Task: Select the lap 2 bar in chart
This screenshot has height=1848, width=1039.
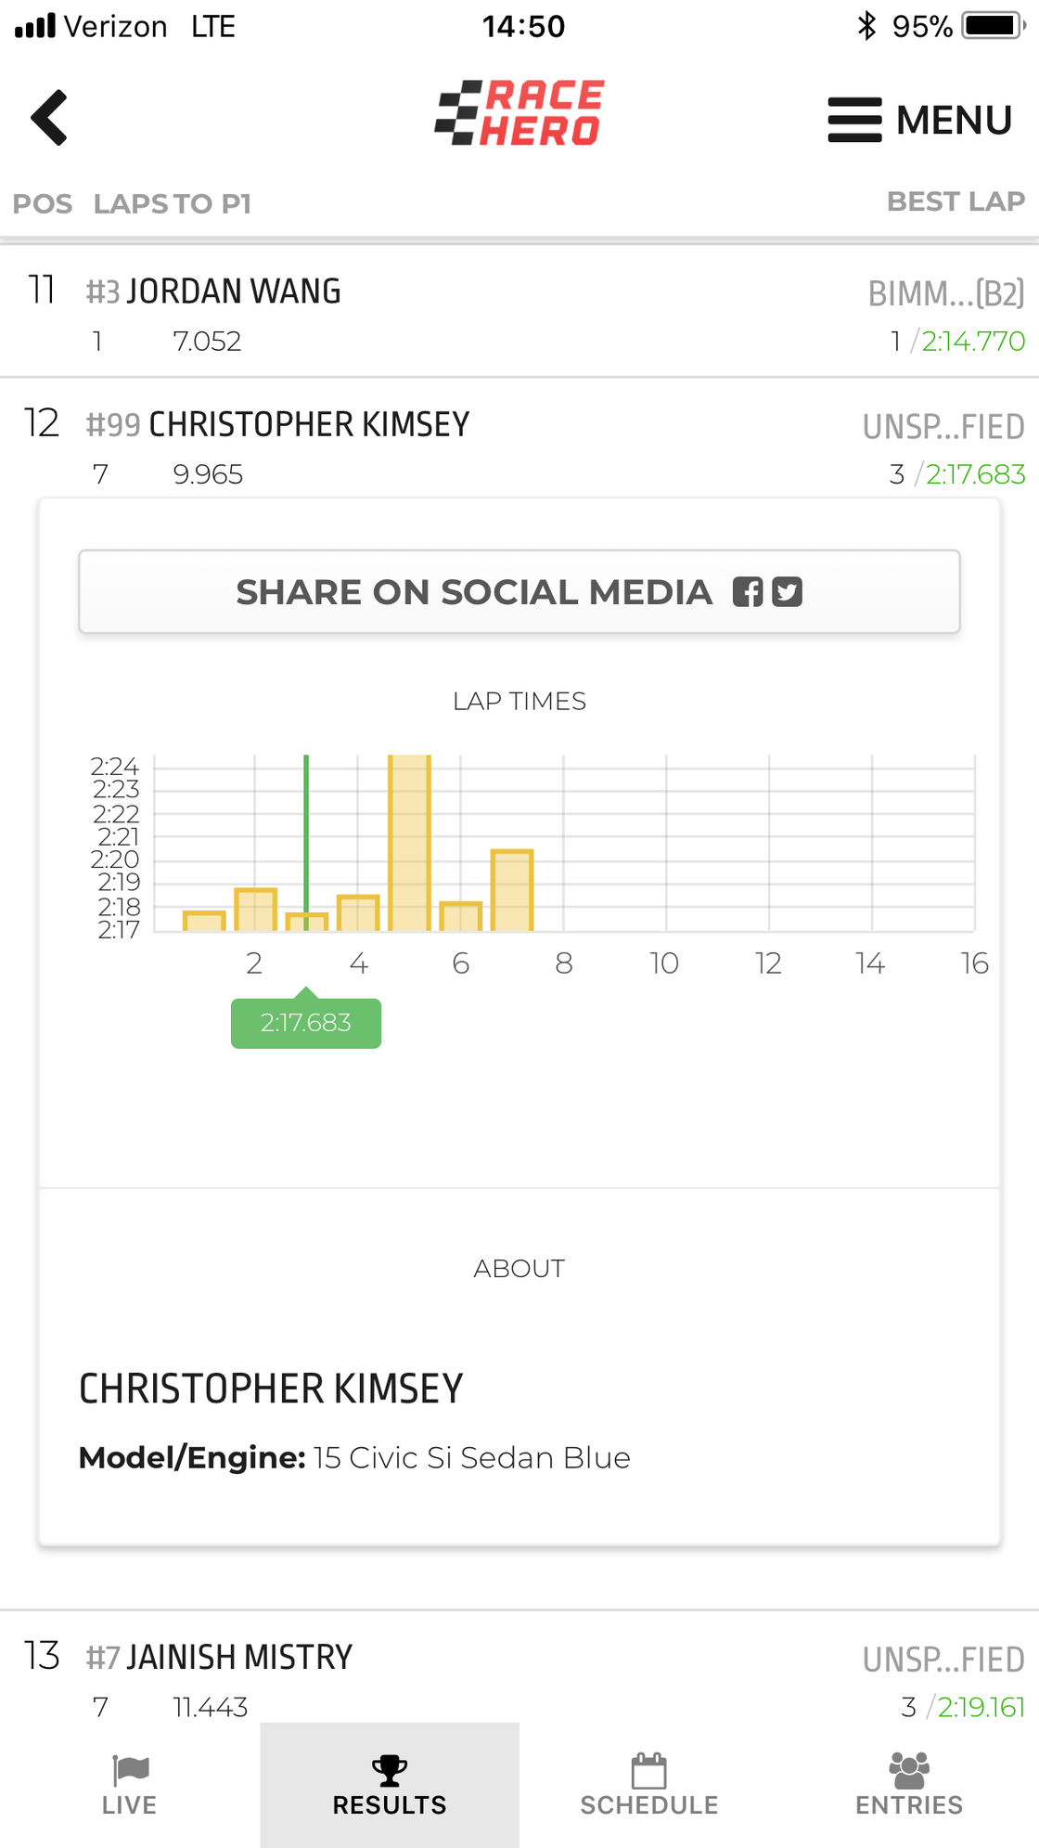Action: (255, 911)
